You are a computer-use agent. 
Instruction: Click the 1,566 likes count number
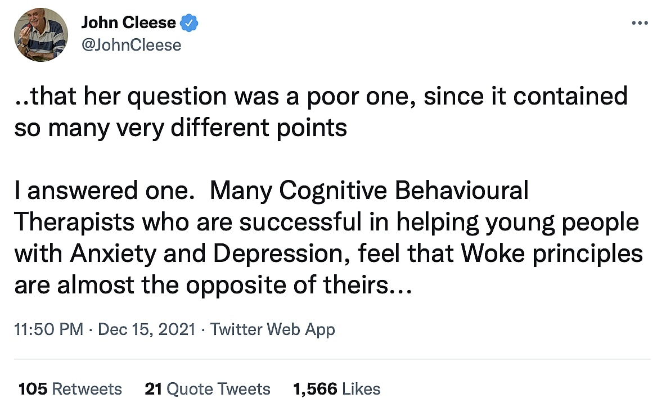[315, 389]
